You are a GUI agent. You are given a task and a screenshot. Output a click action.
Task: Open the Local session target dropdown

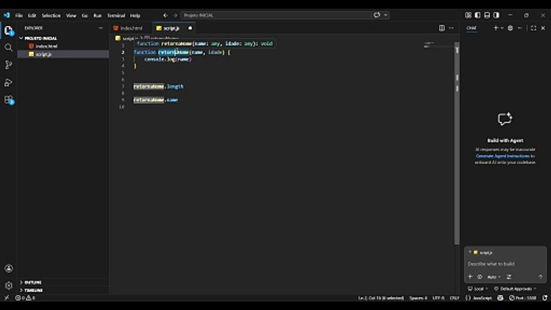click(478, 288)
